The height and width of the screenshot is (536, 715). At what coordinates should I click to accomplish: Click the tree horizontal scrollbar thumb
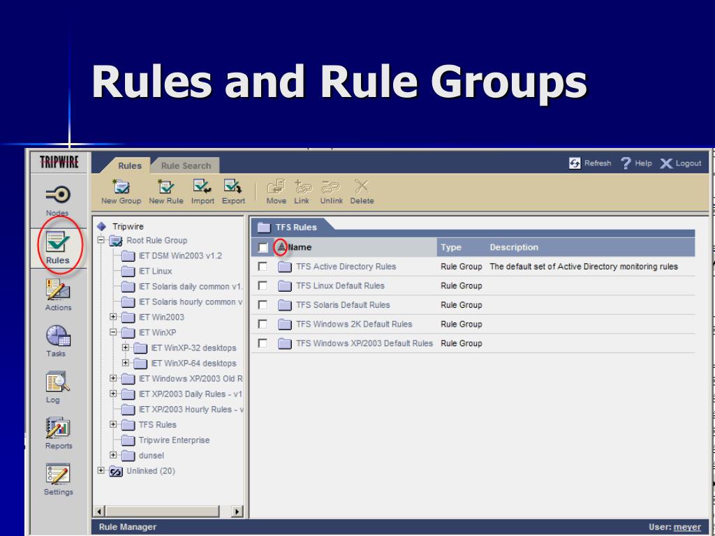162,512
